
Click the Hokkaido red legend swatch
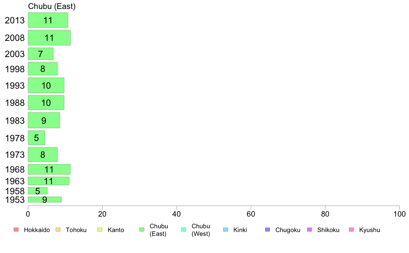16,230
